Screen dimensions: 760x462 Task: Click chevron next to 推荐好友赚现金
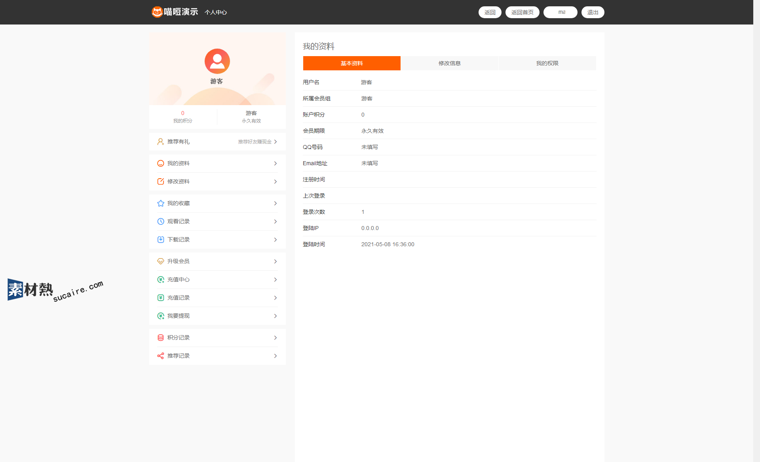275,141
